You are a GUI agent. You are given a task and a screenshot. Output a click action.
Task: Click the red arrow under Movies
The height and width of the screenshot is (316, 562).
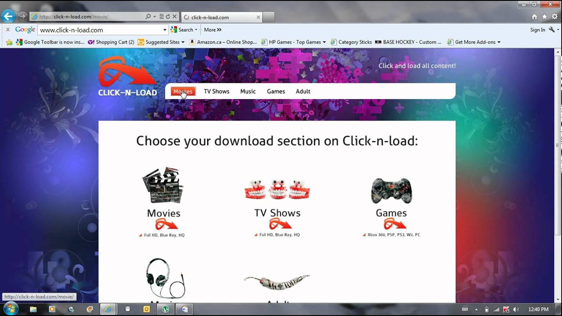click(x=166, y=224)
